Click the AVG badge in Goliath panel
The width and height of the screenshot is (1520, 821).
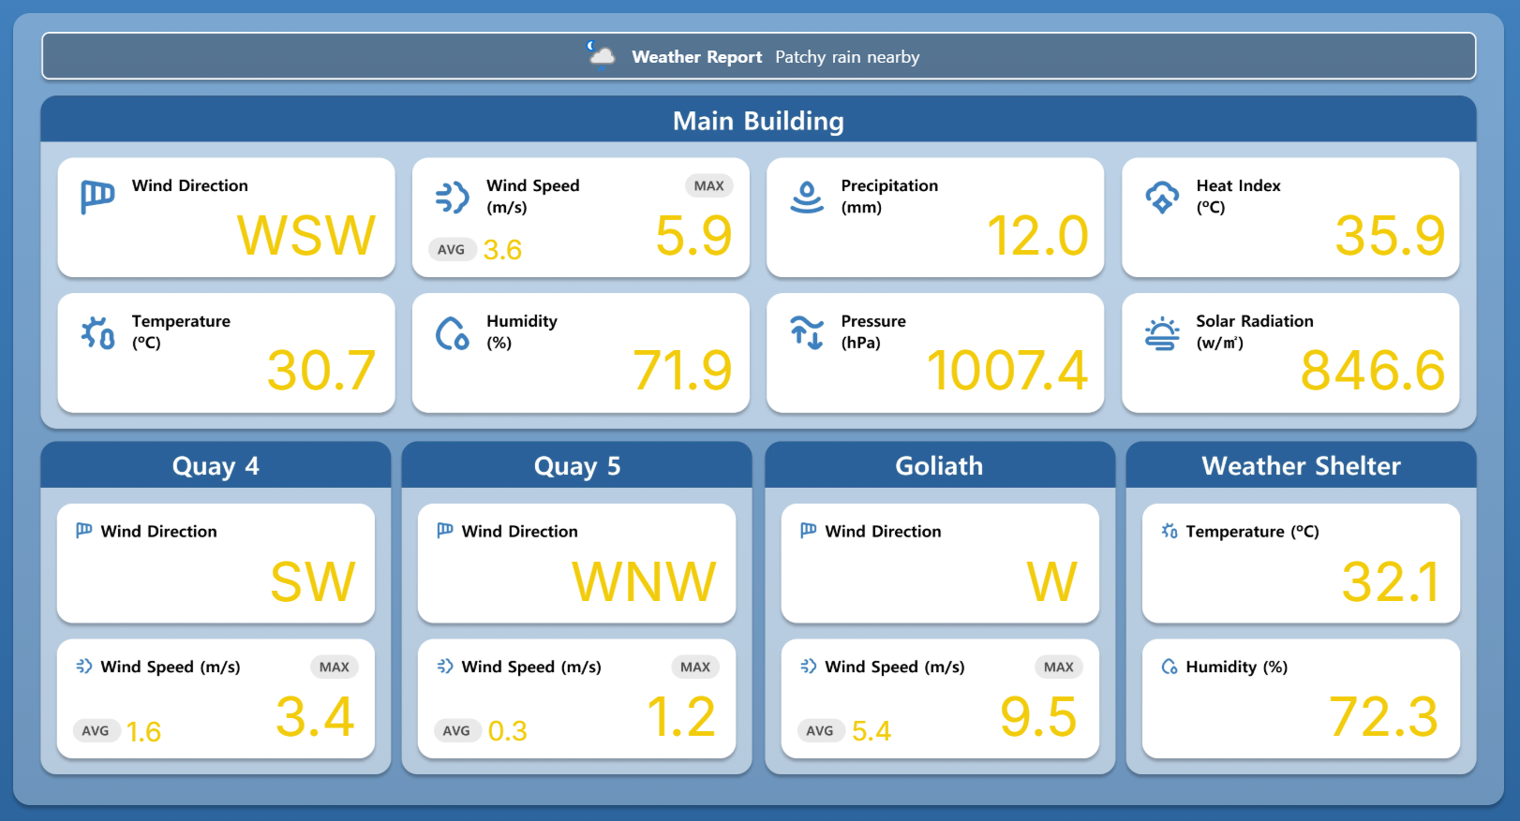pyautogui.click(x=819, y=730)
